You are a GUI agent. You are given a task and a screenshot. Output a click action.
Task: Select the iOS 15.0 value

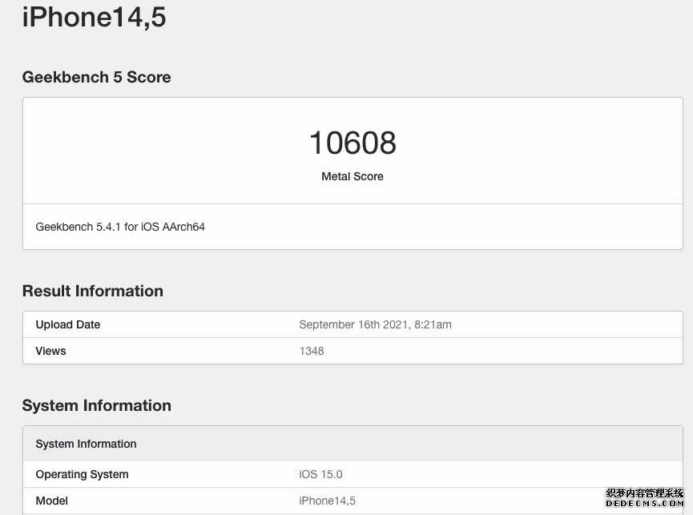click(321, 474)
